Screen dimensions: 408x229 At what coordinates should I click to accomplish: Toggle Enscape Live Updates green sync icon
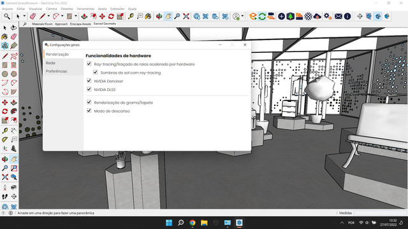click(x=262, y=17)
